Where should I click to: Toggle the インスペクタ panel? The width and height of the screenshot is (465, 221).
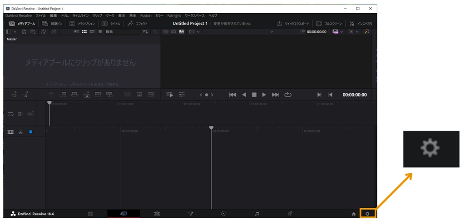point(361,24)
